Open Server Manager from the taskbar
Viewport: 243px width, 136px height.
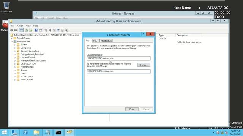point(14,133)
